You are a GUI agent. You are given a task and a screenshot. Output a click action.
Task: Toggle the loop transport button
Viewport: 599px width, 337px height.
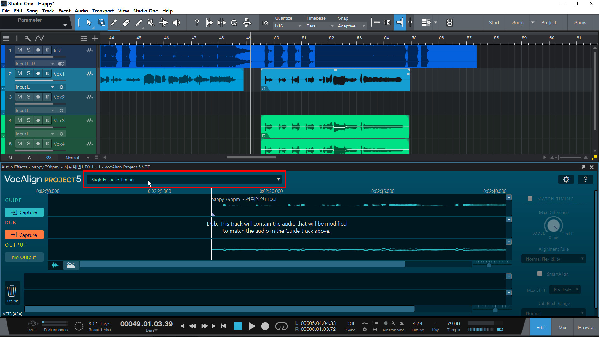(281, 326)
